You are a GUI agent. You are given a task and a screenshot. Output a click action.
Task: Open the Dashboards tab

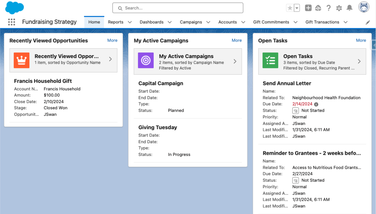pyautogui.click(x=152, y=22)
